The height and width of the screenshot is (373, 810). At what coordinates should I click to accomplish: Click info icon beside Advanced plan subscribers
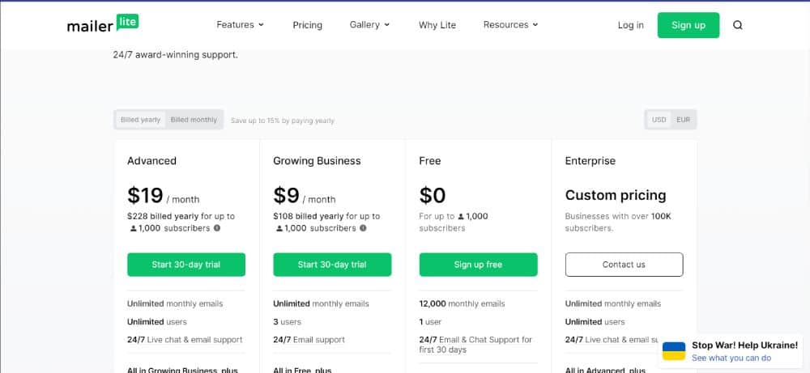tap(217, 228)
